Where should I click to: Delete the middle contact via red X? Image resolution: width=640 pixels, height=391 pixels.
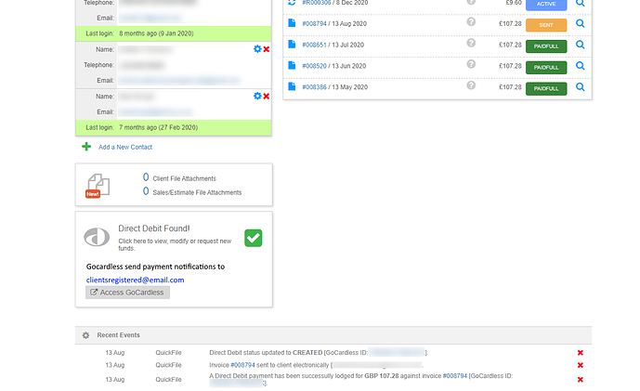pyautogui.click(x=267, y=48)
